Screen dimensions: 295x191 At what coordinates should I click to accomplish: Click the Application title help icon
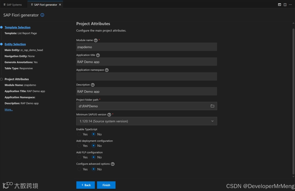(98, 55)
